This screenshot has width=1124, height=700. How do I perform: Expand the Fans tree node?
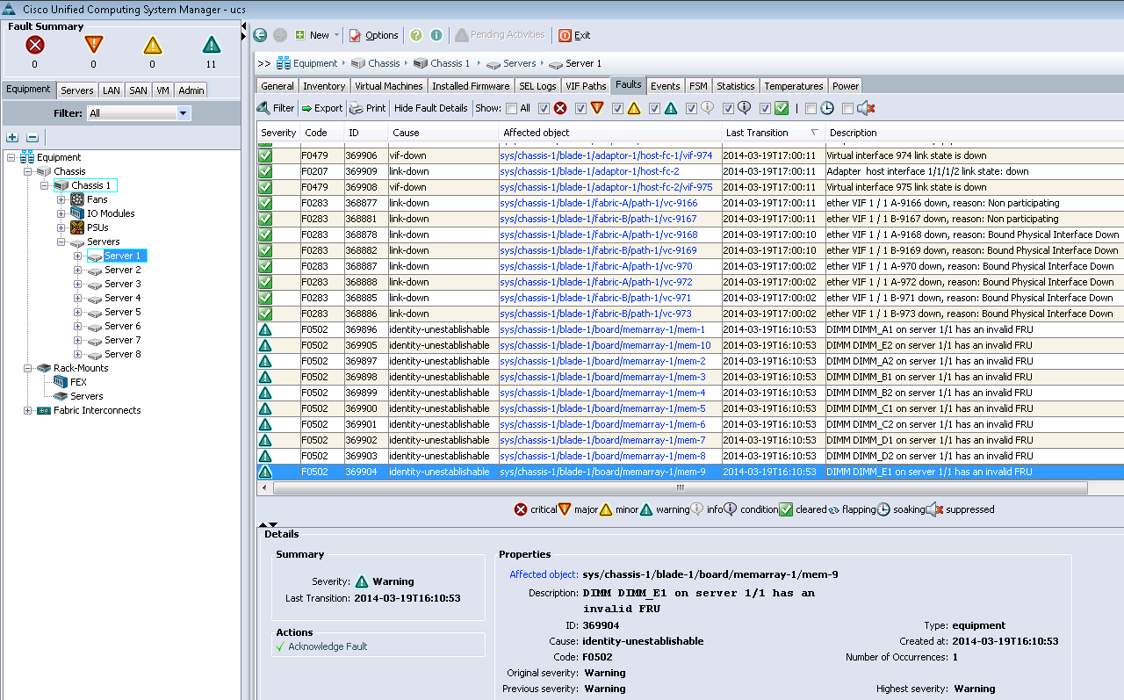[61, 199]
